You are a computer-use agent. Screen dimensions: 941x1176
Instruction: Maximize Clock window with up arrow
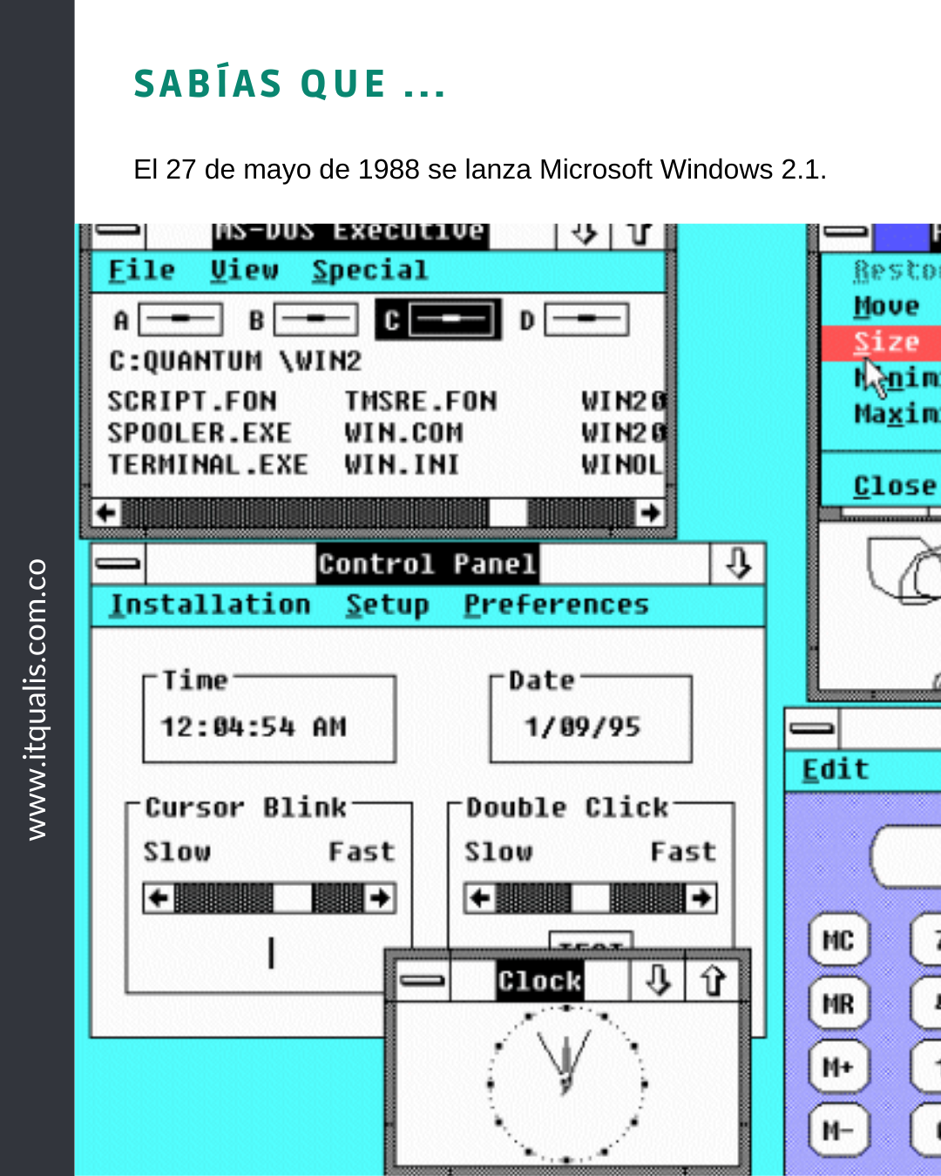click(714, 981)
